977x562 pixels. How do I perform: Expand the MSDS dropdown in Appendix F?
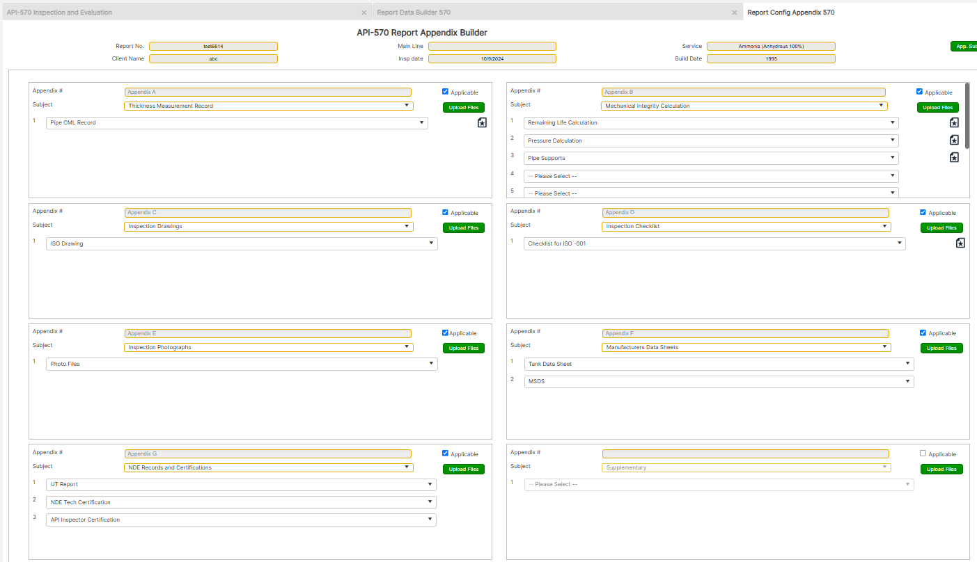(907, 381)
